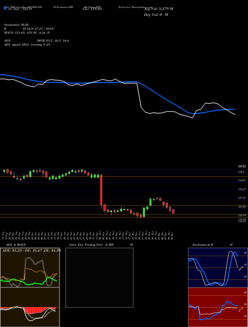Click the 'Avg Vol: 5.279 M' label
248x327 pixels.
point(158,9)
